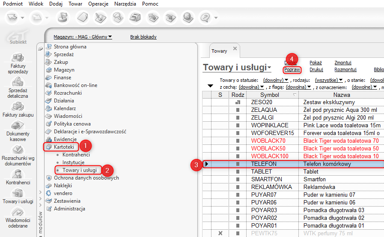Select the TABLET row in table
384x237 pixels.
click(x=293, y=171)
